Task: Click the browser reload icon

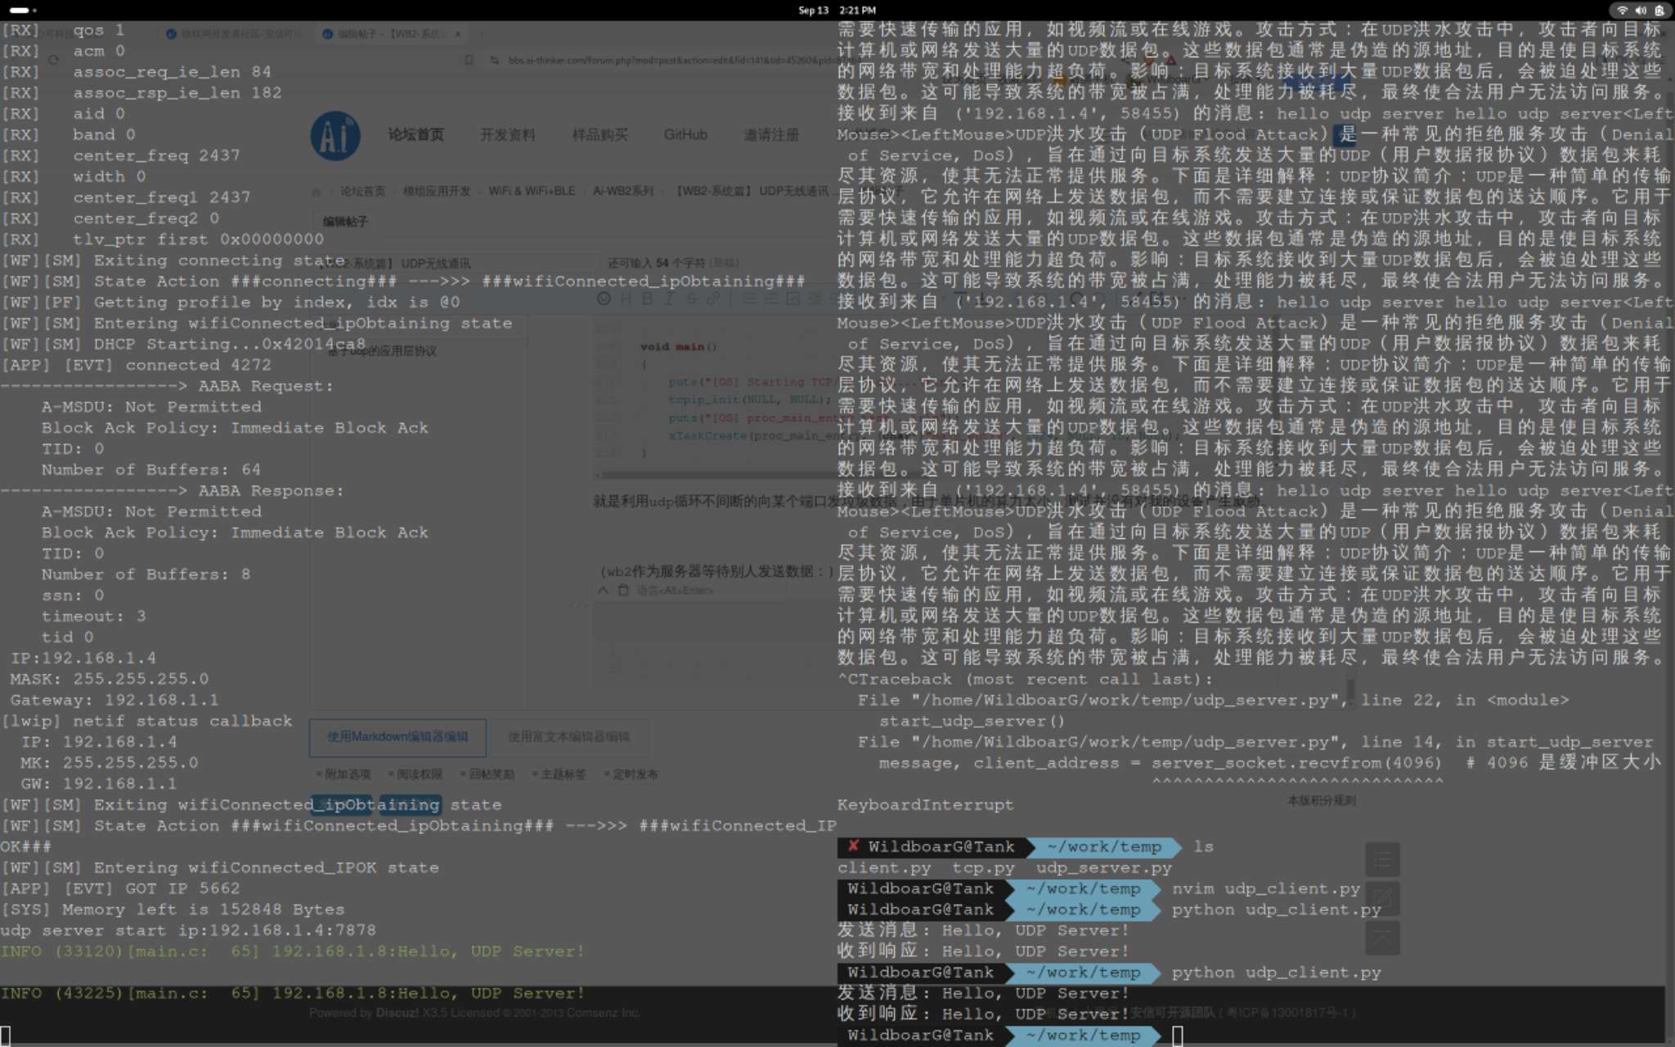Action: click(x=53, y=60)
